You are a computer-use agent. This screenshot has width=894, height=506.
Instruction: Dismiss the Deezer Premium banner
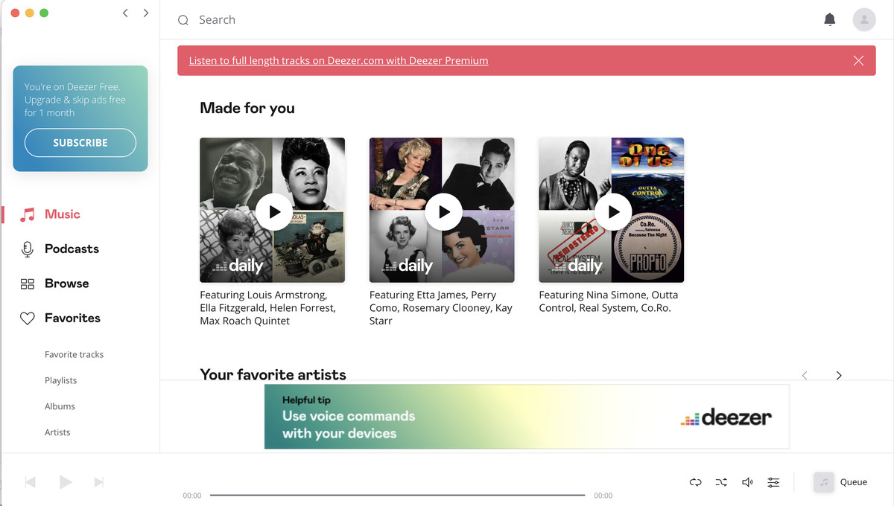859,61
